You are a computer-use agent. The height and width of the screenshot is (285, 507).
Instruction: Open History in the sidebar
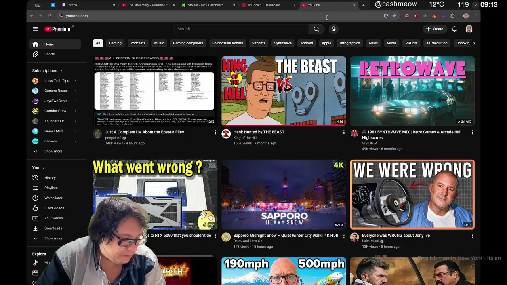click(x=55, y=178)
